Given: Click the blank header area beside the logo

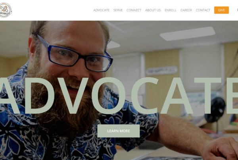Looking at the screenshot, I should point(52,10).
